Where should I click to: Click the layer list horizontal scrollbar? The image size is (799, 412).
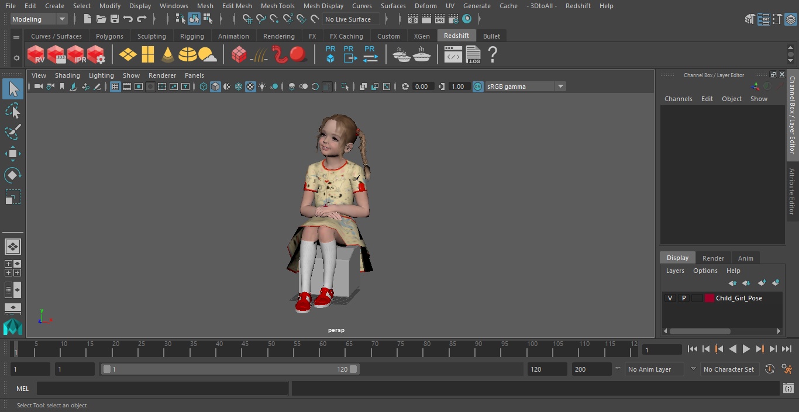click(700, 331)
